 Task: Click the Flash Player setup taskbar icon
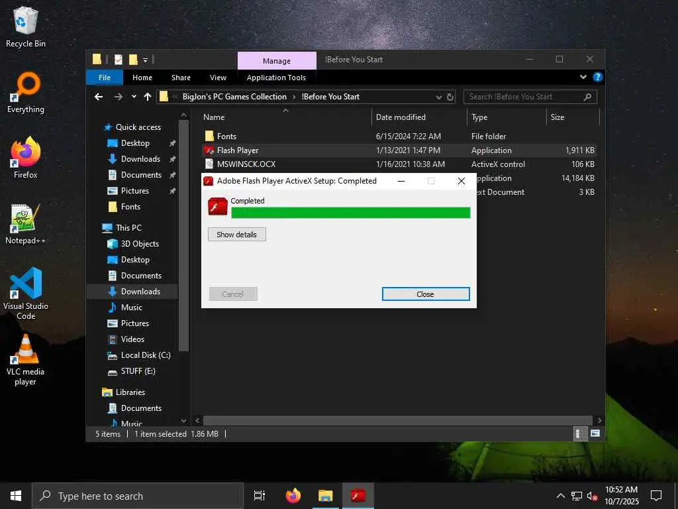click(358, 496)
